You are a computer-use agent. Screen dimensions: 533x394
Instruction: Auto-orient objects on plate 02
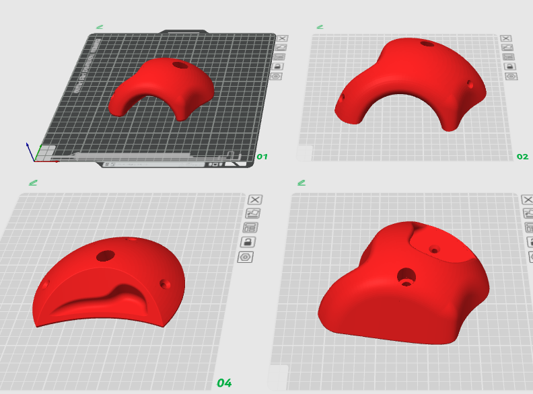(507, 47)
